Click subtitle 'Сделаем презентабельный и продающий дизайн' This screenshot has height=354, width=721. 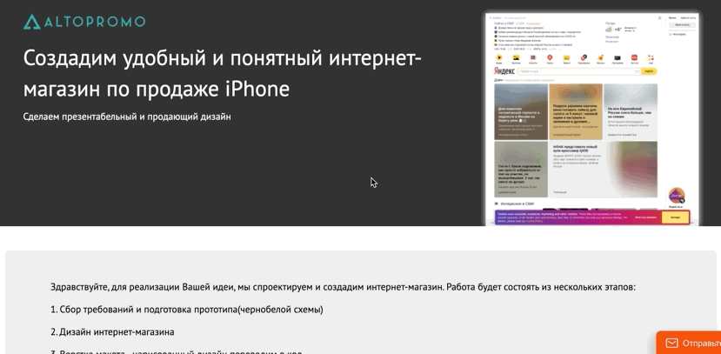[x=127, y=117]
